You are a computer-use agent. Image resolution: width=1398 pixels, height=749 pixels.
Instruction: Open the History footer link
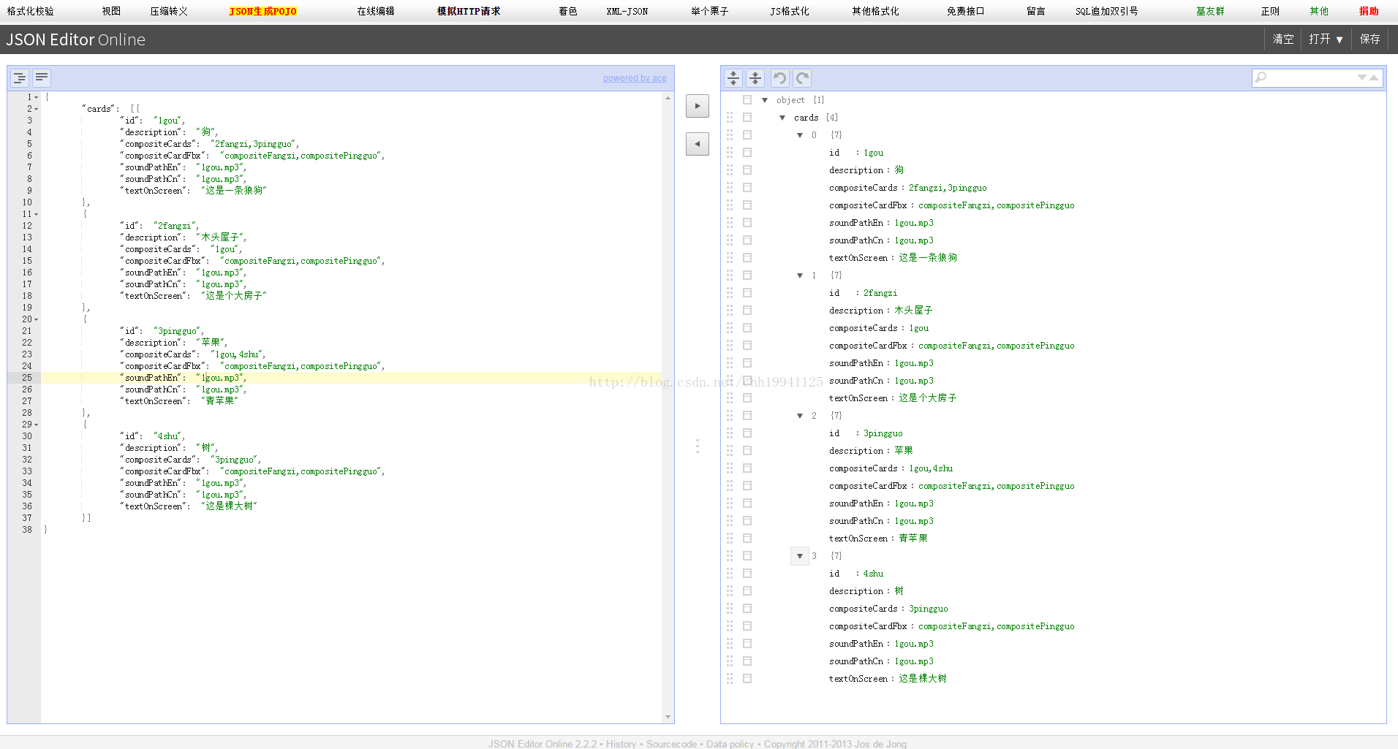pyautogui.click(x=621, y=744)
